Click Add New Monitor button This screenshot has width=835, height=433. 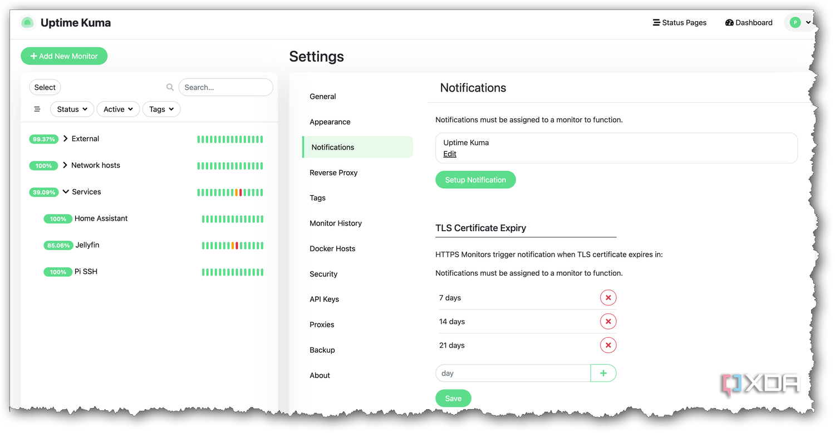[x=64, y=56]
